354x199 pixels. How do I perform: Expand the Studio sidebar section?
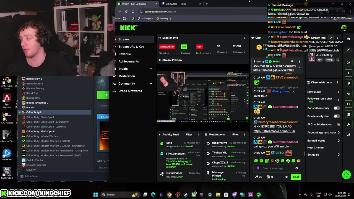tap(151, 69)
